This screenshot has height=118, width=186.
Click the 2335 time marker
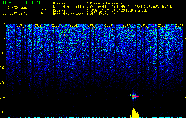tap(91, 25)
